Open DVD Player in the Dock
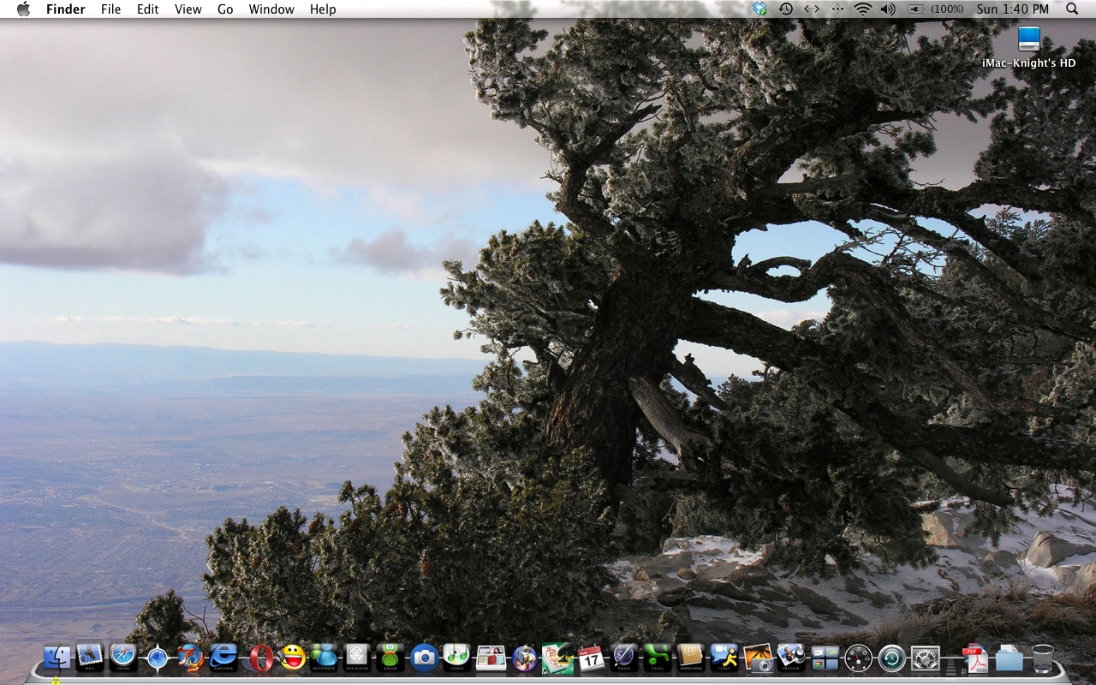The width and height of the screenshot is (1096, 685). coord(357,658)
